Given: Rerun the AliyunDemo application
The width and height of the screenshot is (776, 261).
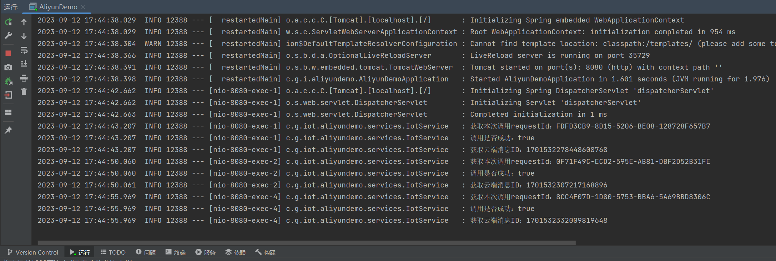Looking at the screenshot, I should (x=8, y=22).
